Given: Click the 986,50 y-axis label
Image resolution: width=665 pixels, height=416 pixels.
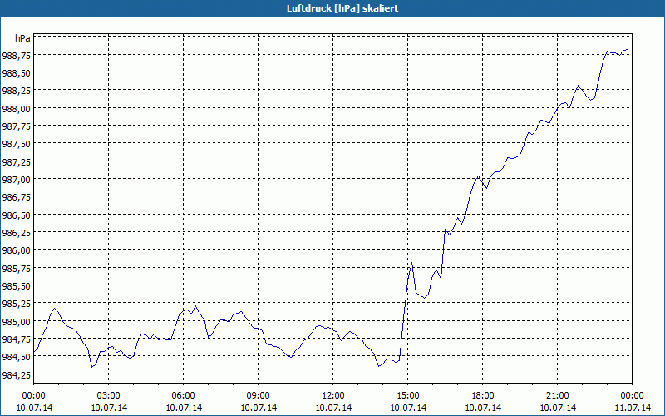Looking at the screenshot, I should pos(17,215).
